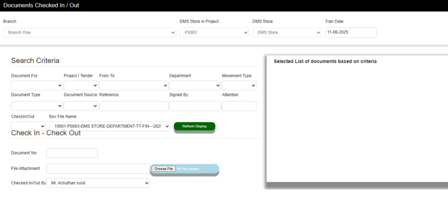Open the Document For dropdown

pyautogui.click(x=37, y=86)
